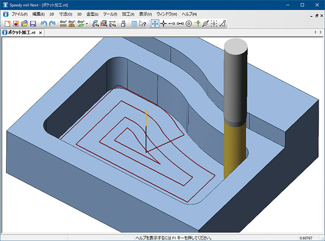Open the 金型(L) mold menu
325x241 pixels.
(x=93, y=14)
